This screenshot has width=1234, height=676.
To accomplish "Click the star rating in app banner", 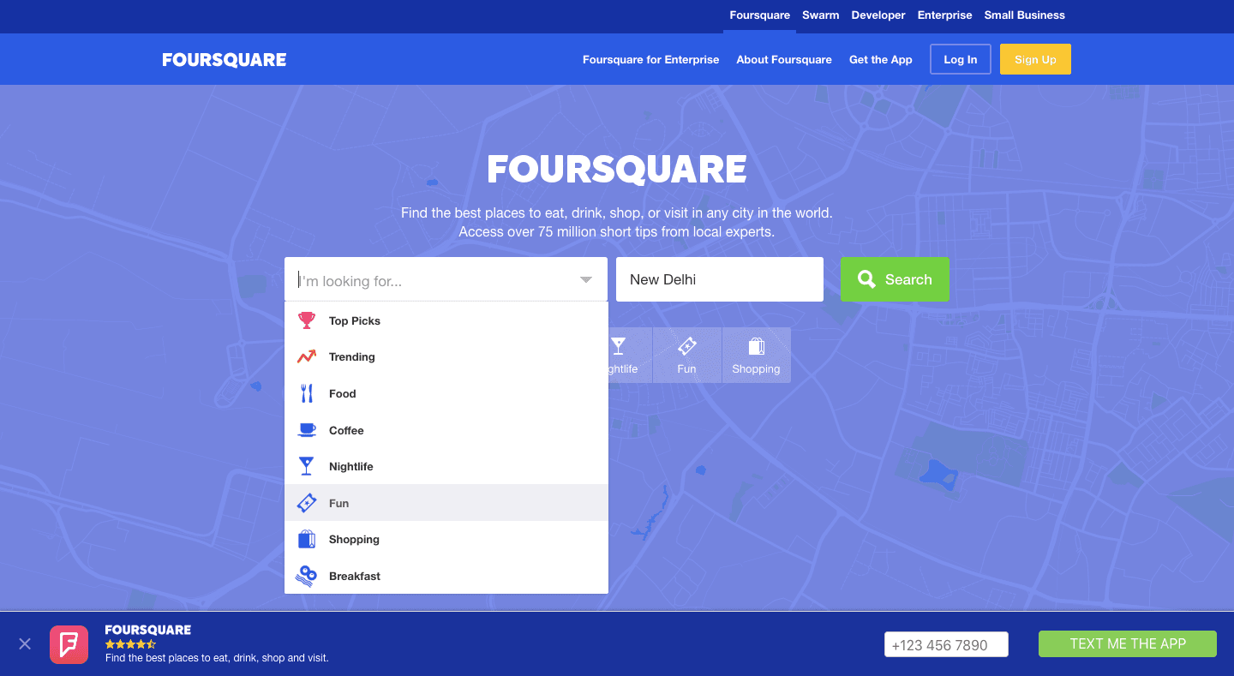I will [x=130, y=643].
